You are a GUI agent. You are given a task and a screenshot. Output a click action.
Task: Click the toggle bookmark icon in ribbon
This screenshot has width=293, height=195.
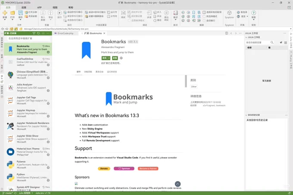point(193,12)
